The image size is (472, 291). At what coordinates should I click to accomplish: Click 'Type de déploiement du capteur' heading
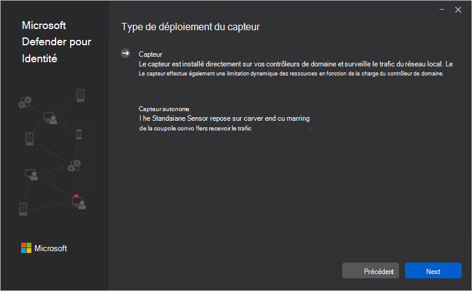click(190, 27)
